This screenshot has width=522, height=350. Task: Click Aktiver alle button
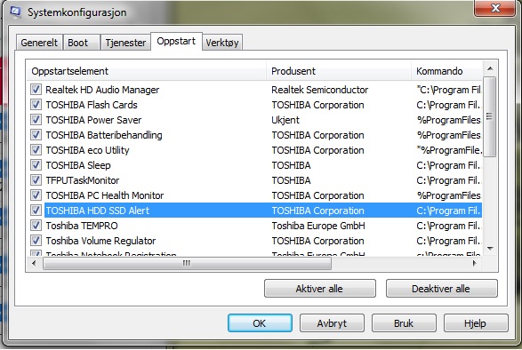tap(320, 289)
